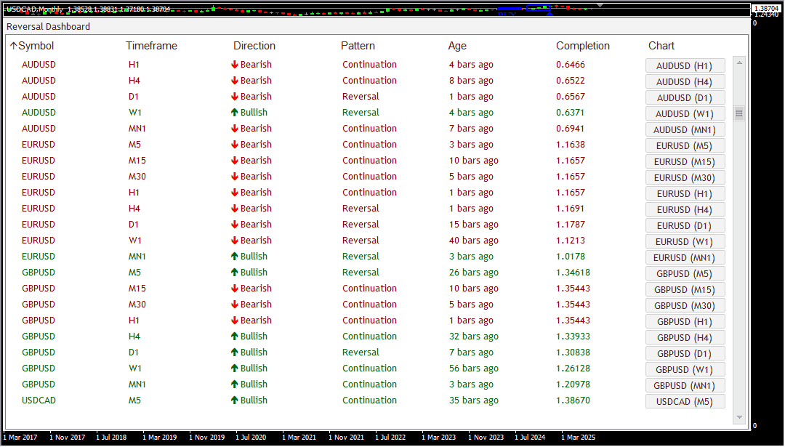Click the '1 Jul 2020' time axis label

[251, 438]
